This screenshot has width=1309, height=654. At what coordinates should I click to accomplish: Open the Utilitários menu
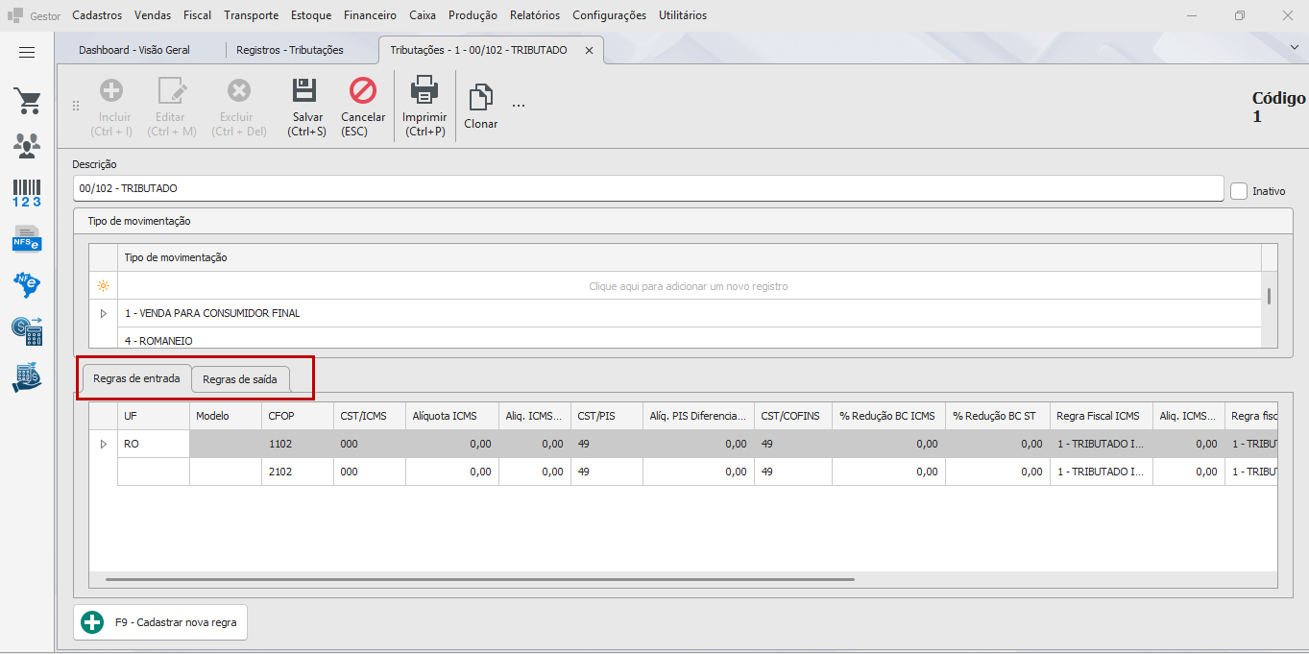(683, 15)
